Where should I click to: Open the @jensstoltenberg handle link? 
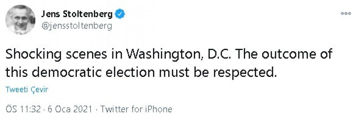click(77, 26)
